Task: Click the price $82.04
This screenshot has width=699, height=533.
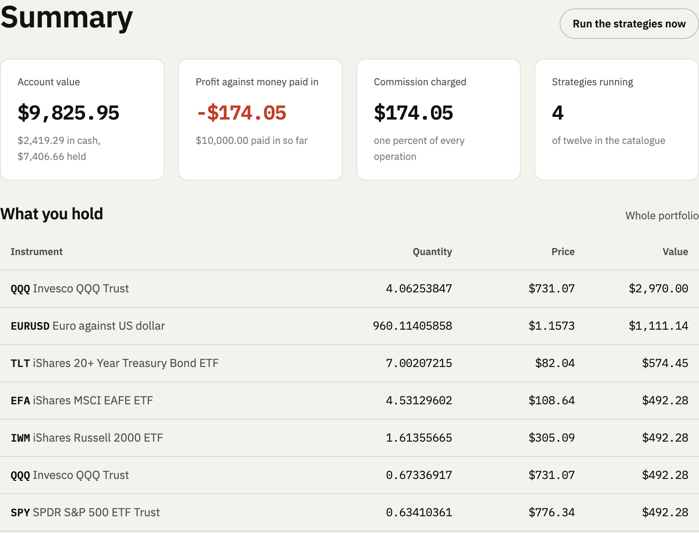Action: click(555, 363)
